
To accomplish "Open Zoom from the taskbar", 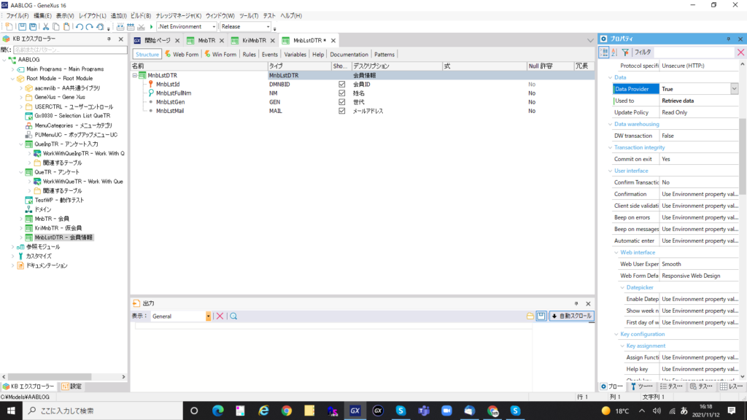I will coord(446,411).
